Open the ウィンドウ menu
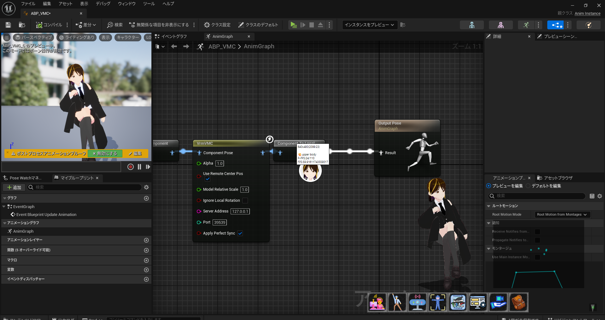The height and width of the screenshot is (320, 605). pyautogui.click(x=126, y=4)
